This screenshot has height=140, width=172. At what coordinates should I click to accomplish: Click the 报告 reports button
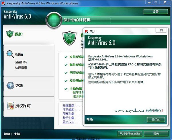(156, 134)
